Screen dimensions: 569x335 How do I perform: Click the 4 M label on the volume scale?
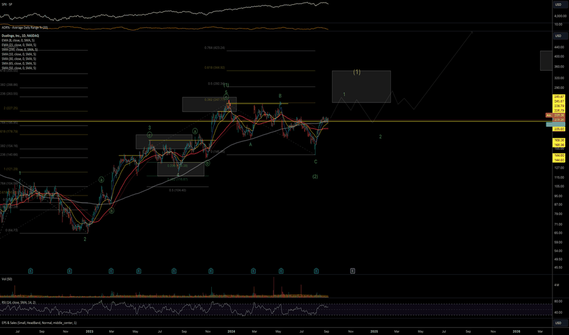tap(557, 285)
